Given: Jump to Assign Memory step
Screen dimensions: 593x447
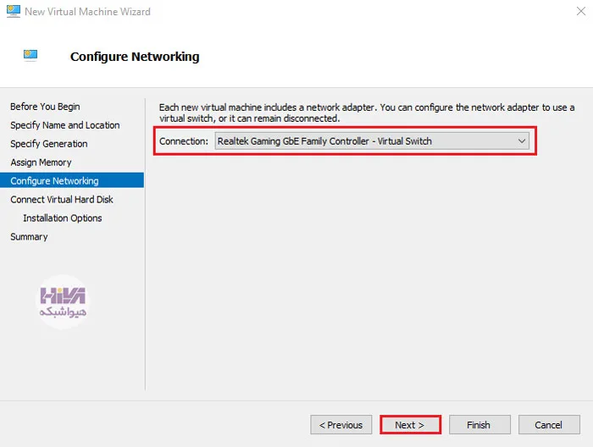Looking at the screenshot, I should (41, 163).
